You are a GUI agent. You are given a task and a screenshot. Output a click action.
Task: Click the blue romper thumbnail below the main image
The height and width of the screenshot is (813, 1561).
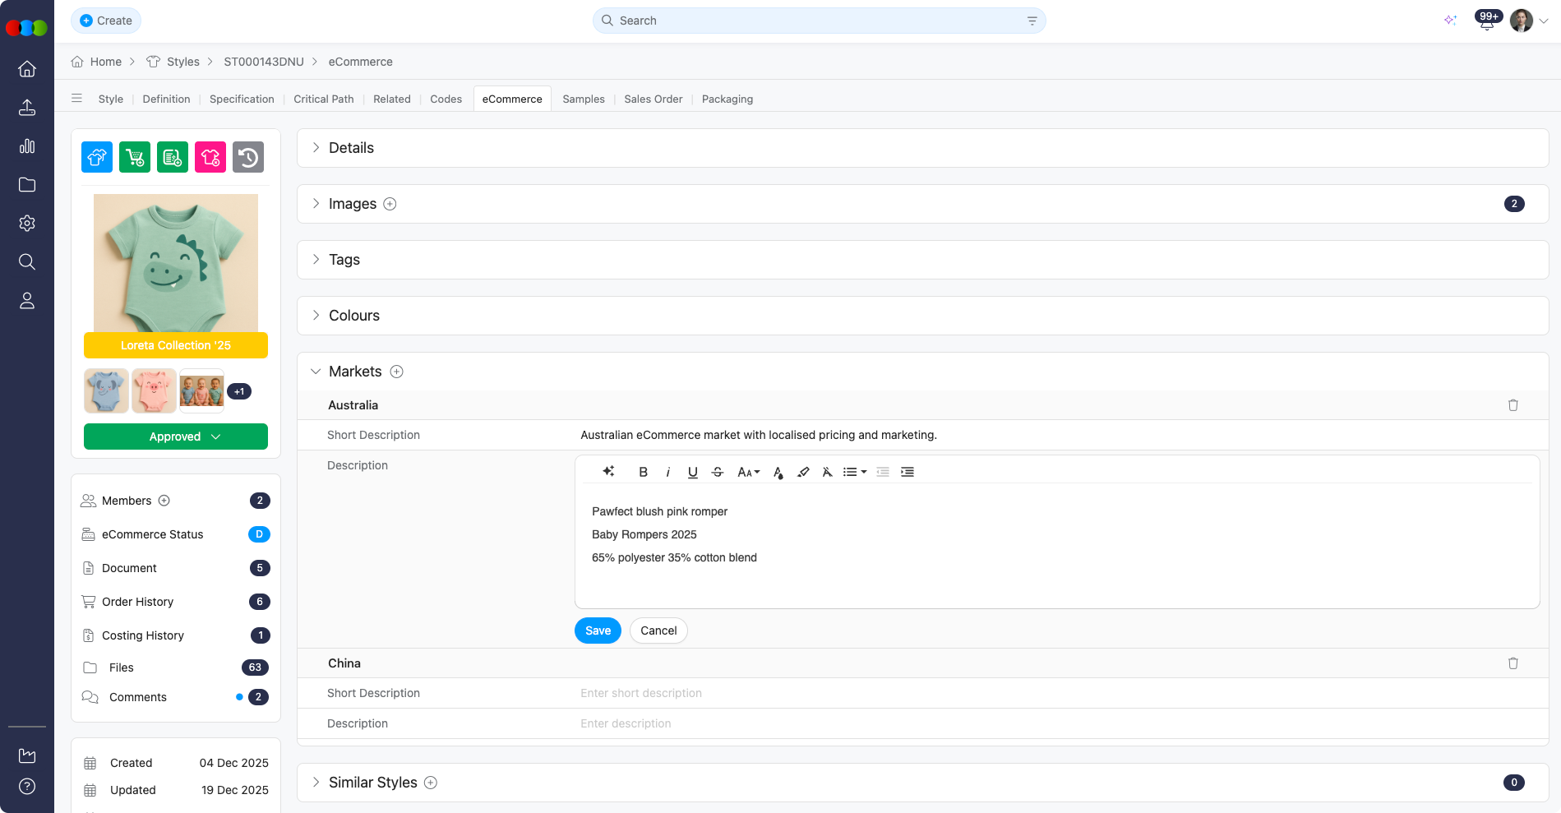coord(106,390)
